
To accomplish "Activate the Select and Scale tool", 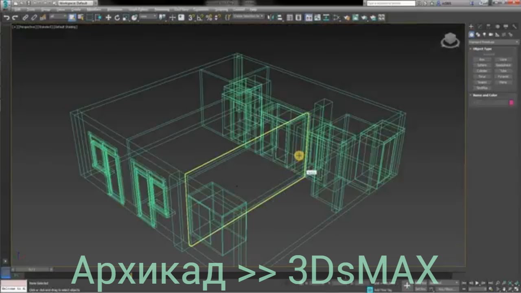I will [126, 17].
